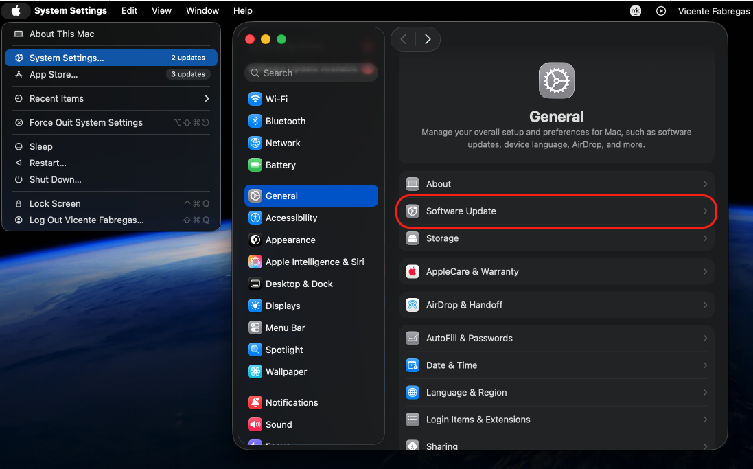Open Appearance icon in sidebar
The width and height of the screenshot is (753, 469).
255,240
